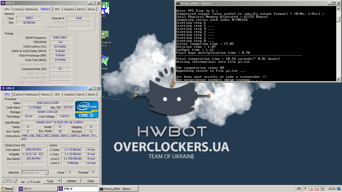
Task: Open Mainboard tab in lower CPU-Z window
Action: point(32,94)
